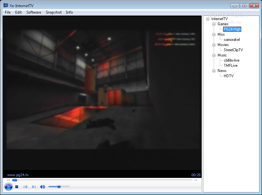Viewport: 262px width, 195px height.
Task: Select the TMFLive channel
Action: (231, 66)
